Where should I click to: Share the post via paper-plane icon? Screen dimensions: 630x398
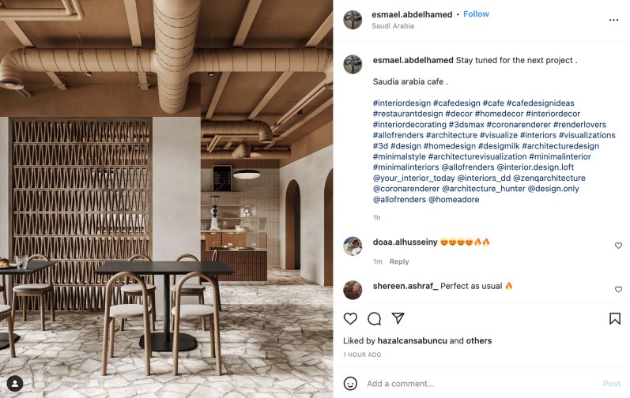[398, 318]
